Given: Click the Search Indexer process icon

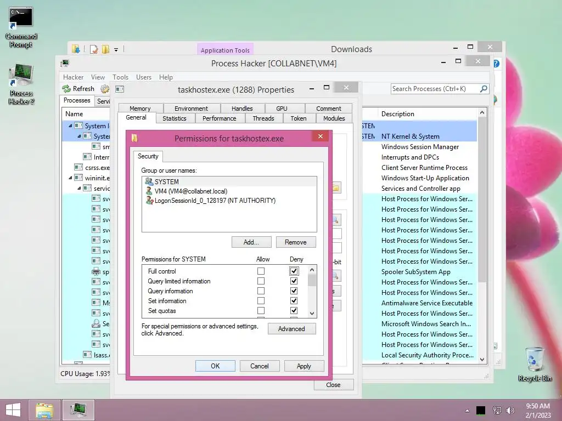Looking at the screenshot, I should (95, 323).
